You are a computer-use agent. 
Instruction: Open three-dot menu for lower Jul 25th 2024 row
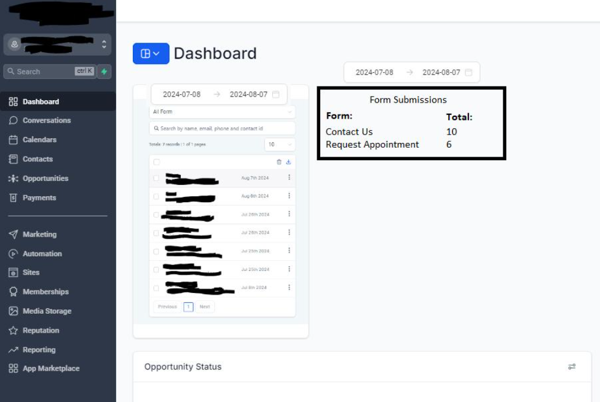pos(289,269)
